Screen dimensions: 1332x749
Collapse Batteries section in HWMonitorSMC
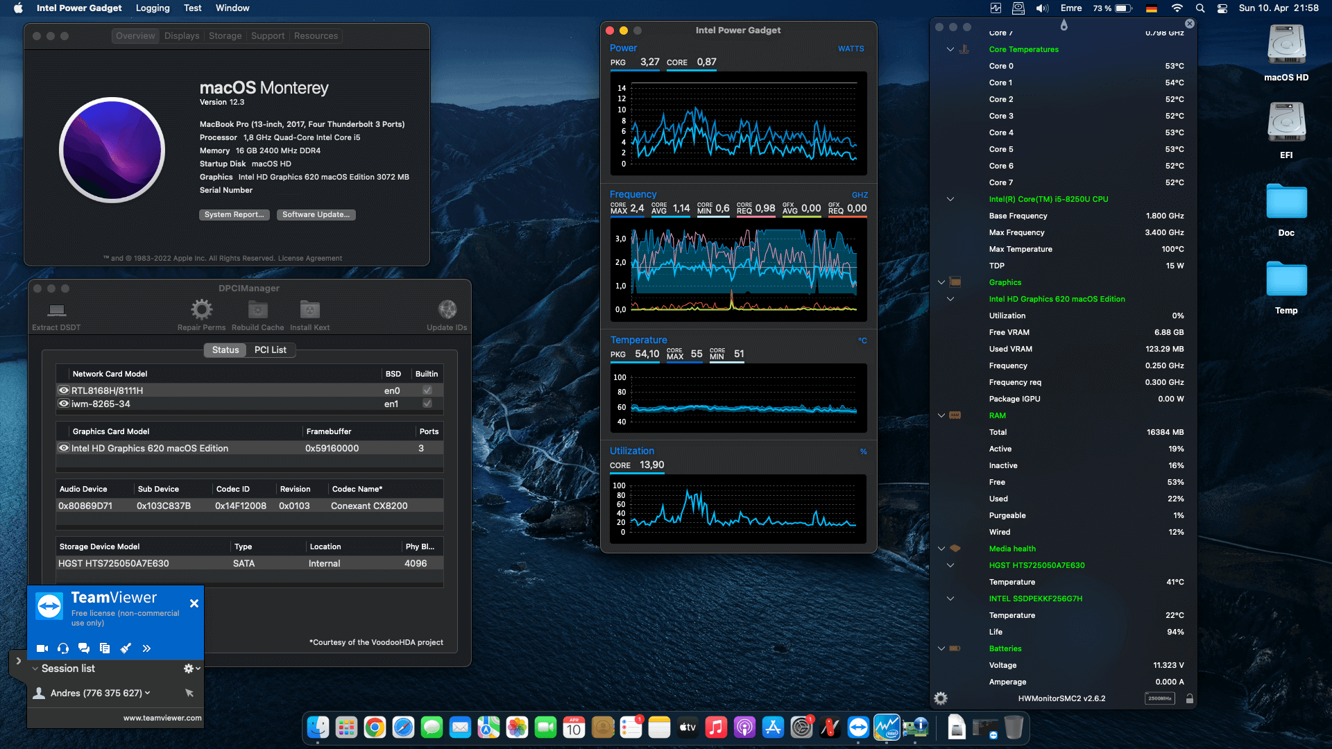(x=941, y=648)
